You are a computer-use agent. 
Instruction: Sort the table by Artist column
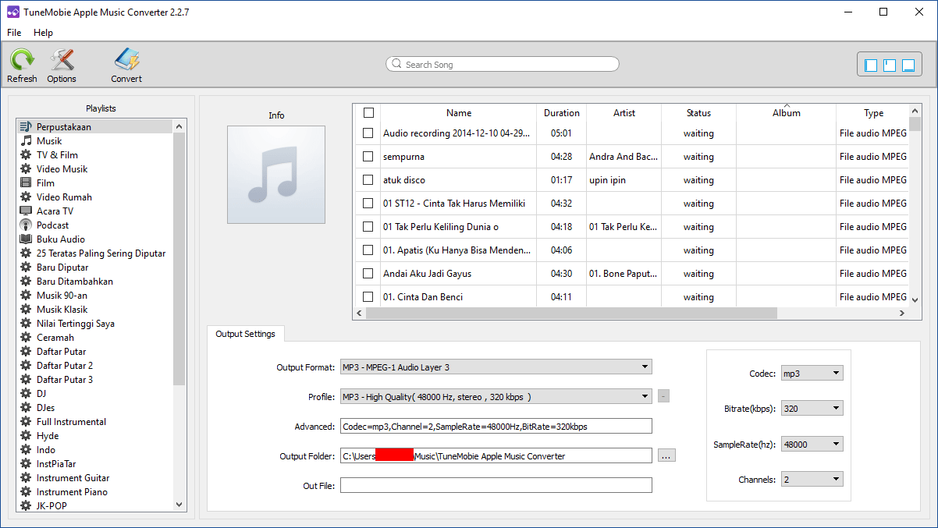point(624,112)
